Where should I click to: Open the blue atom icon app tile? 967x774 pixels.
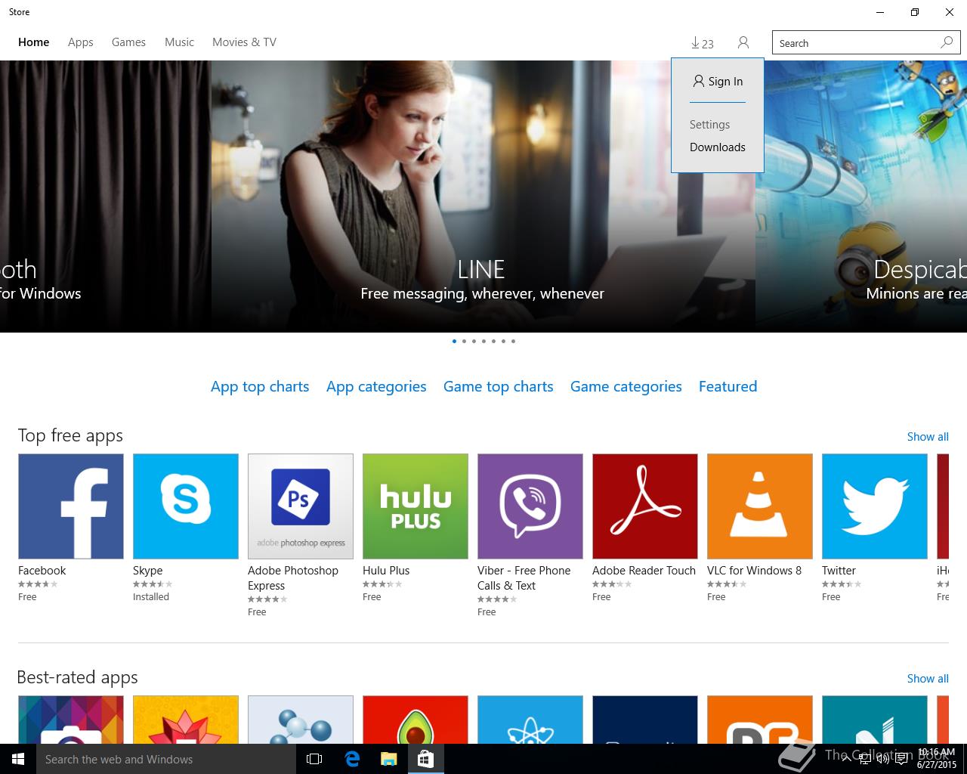(x=530, y=720)
